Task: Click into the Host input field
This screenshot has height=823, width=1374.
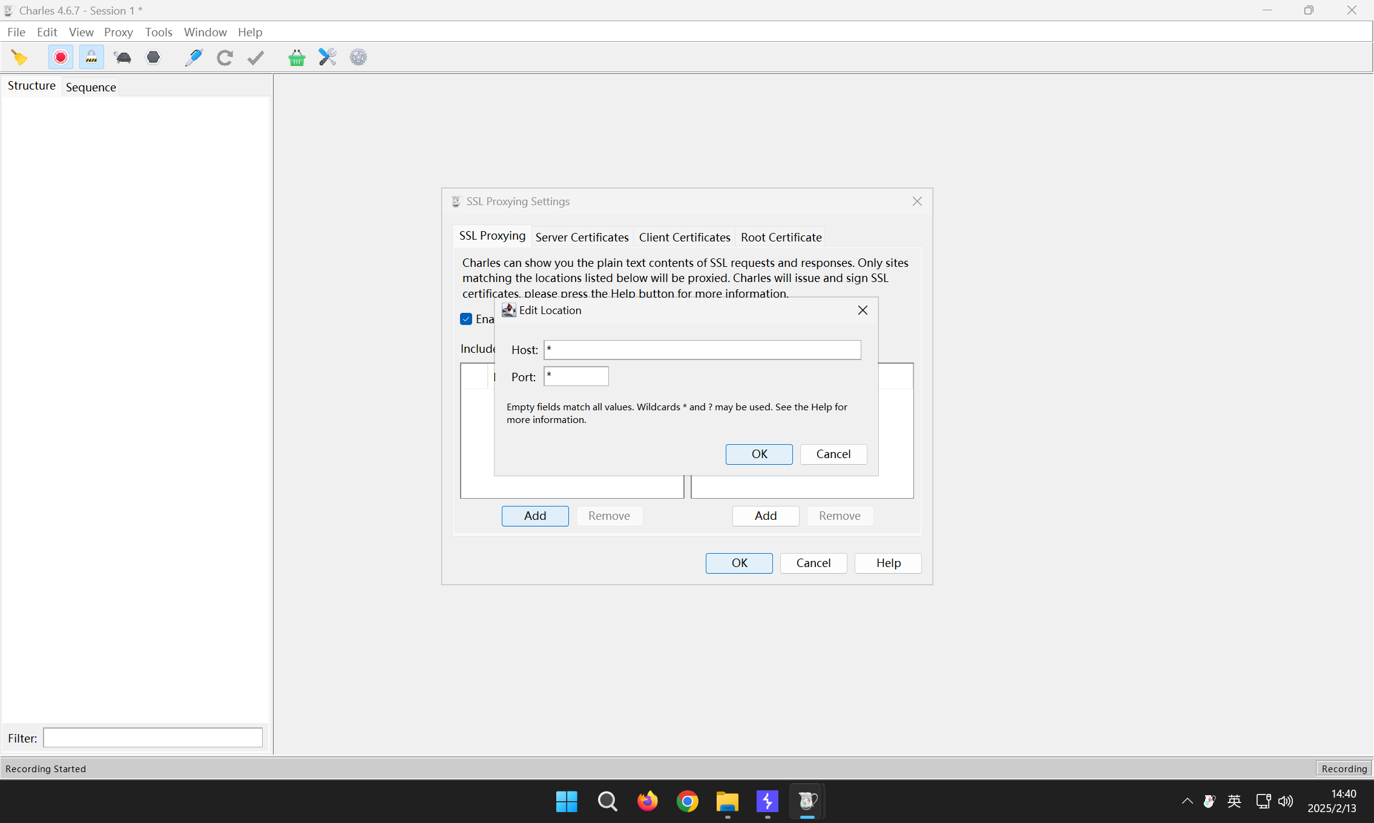Action: tap(702, 350)
